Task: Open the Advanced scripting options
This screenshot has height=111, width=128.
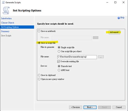Action: click(114, 32)
